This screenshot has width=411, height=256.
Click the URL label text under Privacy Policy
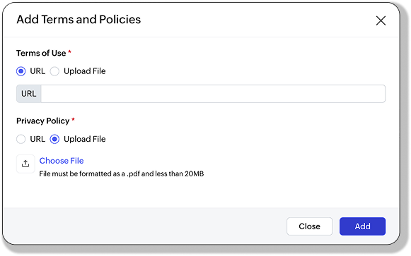[37, 139]
